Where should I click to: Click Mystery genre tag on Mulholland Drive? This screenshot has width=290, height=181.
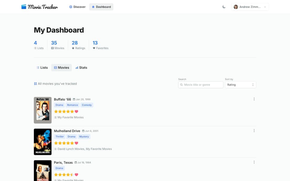point(84,137)
